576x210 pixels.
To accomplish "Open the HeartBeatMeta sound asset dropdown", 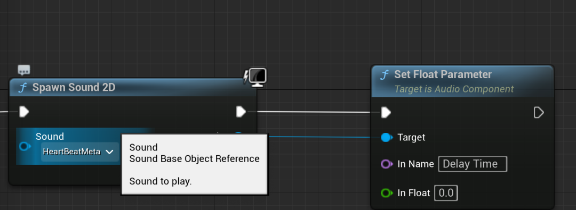I will click(x=80, y=152).
